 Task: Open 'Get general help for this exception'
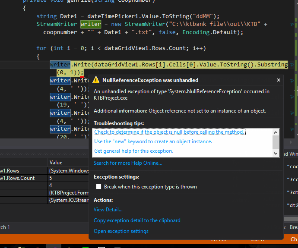pos(133,151)
